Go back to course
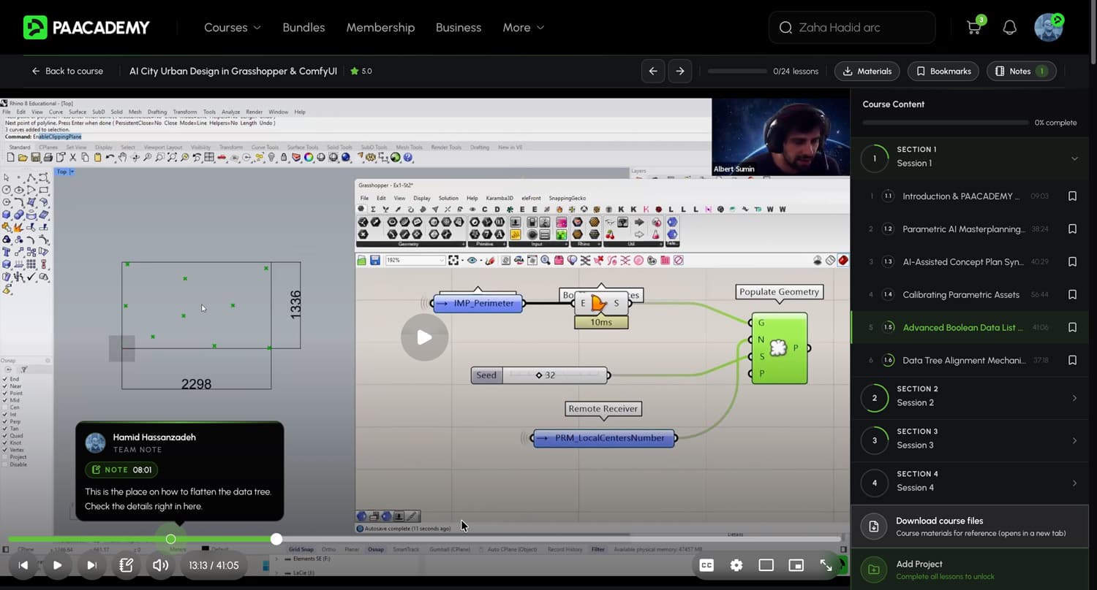Image resolution: width=1097 pixels, height=590 pixels. 67,72
